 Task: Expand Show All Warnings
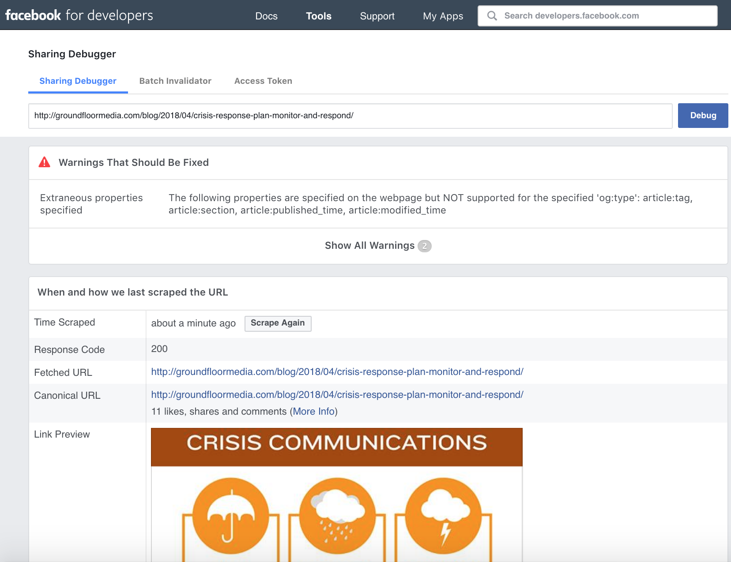369,246
